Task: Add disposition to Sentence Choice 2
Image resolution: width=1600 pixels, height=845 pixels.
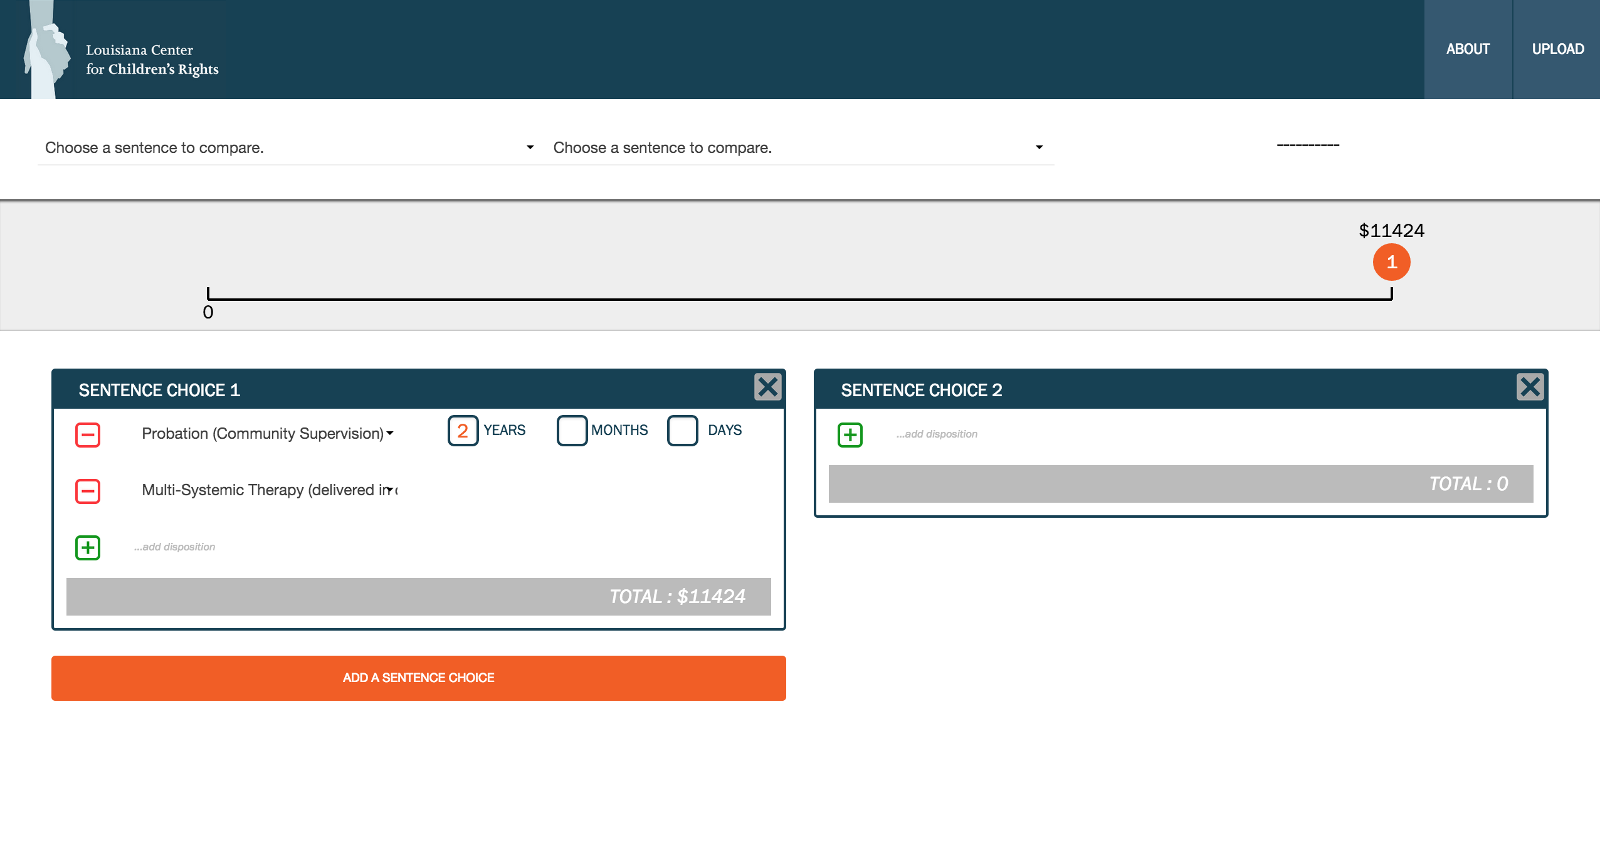Action: point(850,434)
